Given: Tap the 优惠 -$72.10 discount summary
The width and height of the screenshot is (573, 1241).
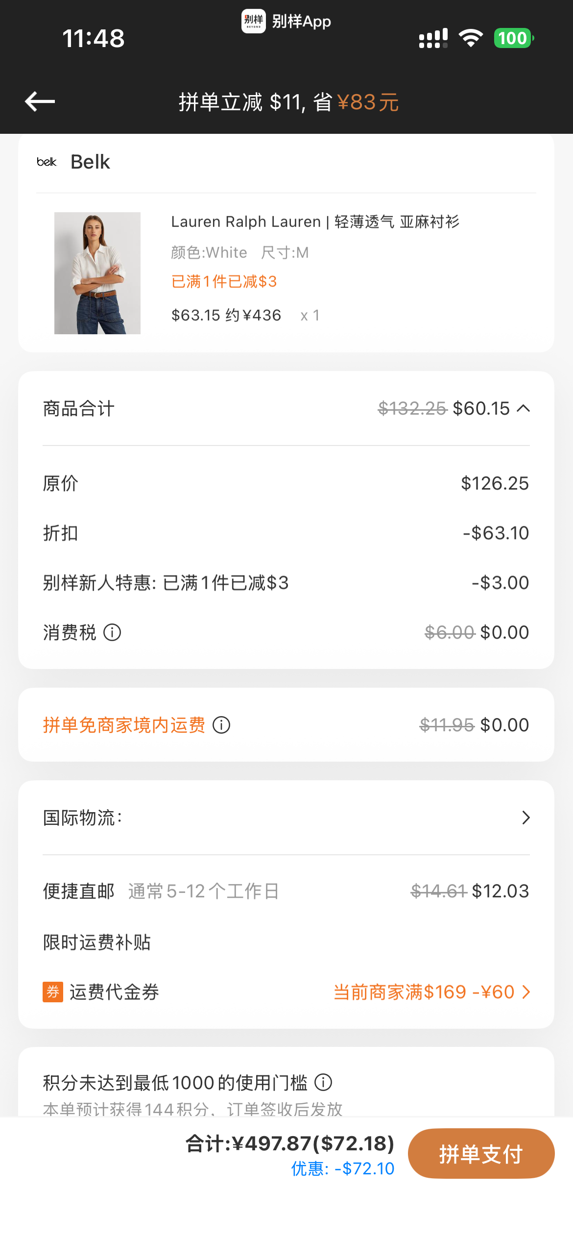Looking at the screenshot, I should coord(343,1168).
